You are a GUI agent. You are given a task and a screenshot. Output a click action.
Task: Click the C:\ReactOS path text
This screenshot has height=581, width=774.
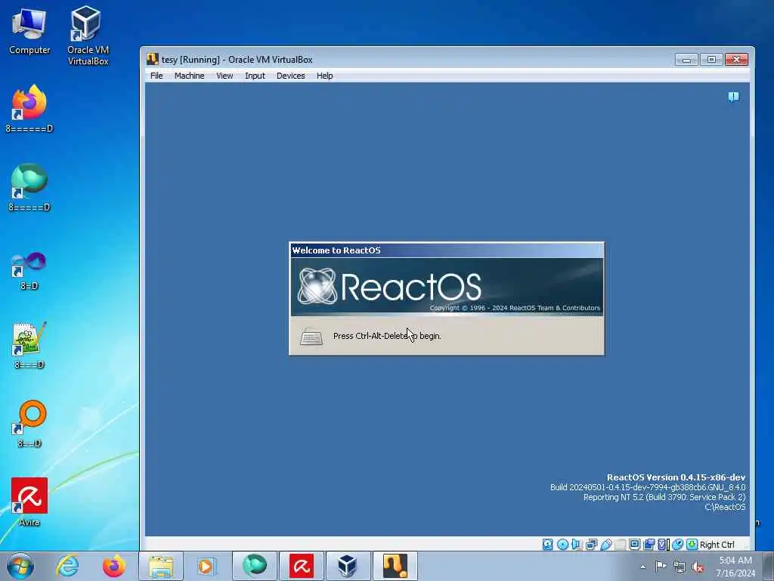(x=725, y=507)
